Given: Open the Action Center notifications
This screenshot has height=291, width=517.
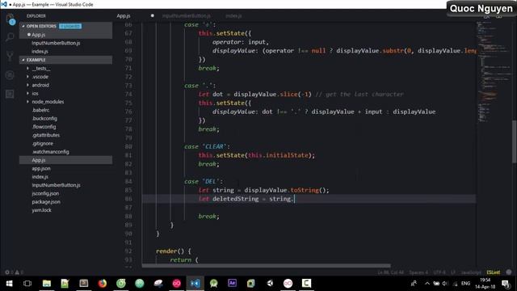Looking at the screenshot, I should [x=505, y=284].
